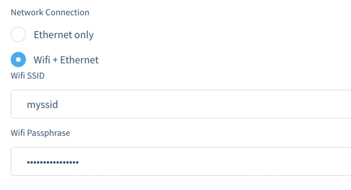Screen dimensions: 351x190
Task: Click the word 'Wifi' in the second option
Action: click(x=41, y=60)
